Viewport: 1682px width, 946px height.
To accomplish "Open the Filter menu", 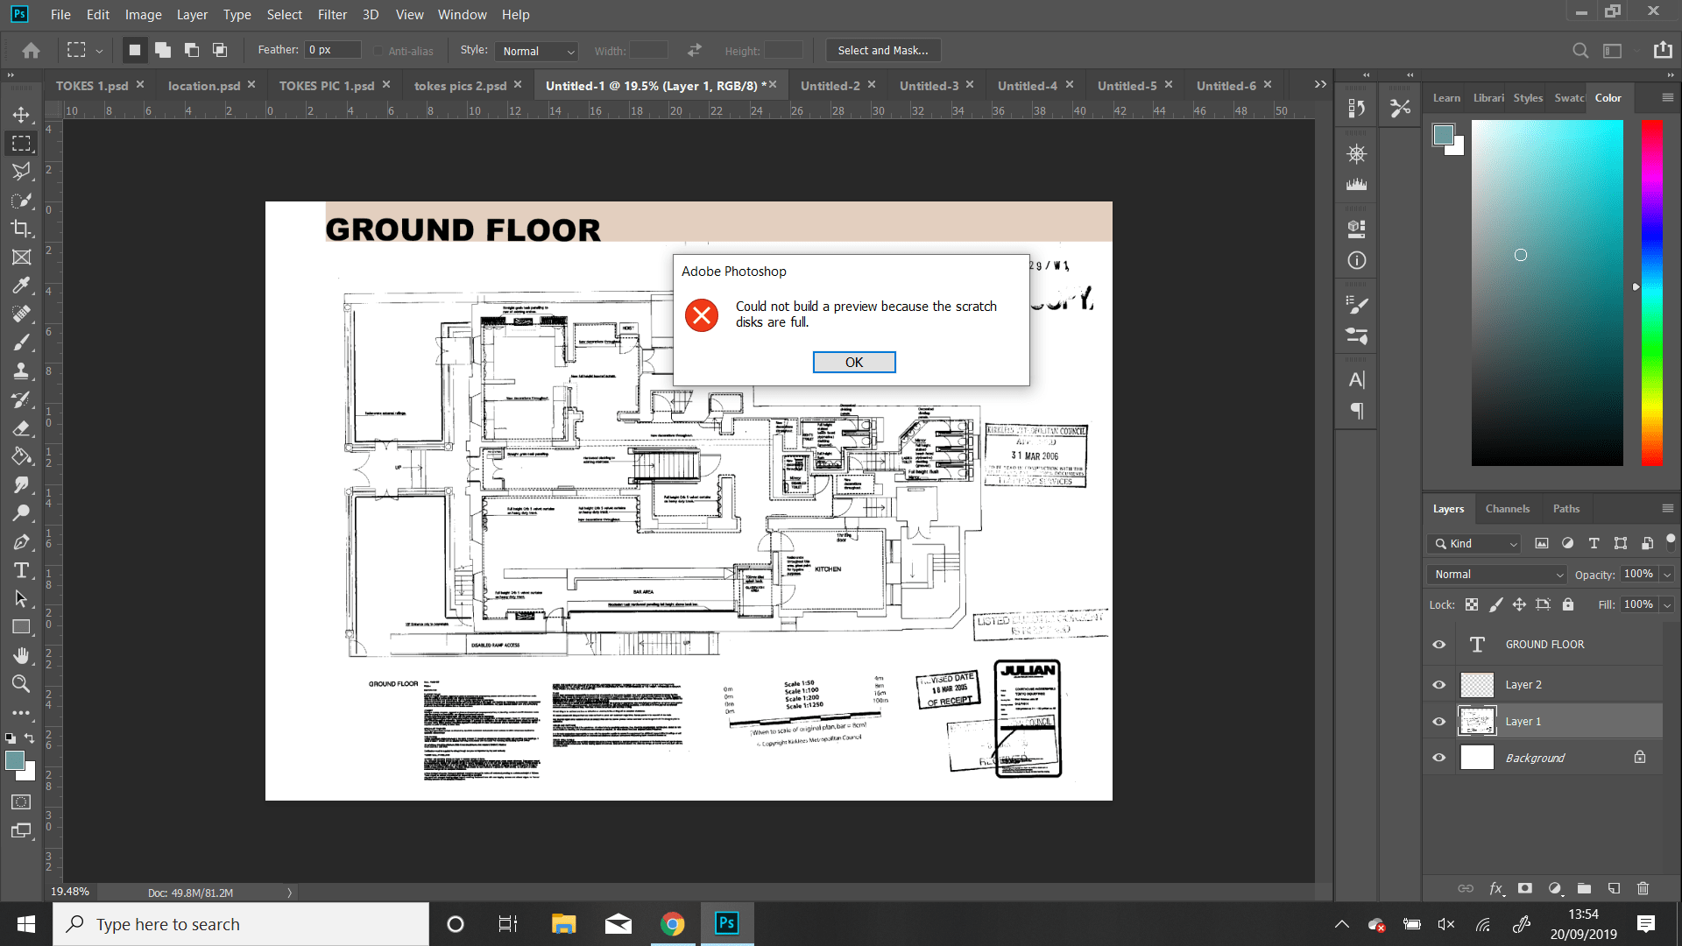I will pyautogui.click(x=332, y=14).
